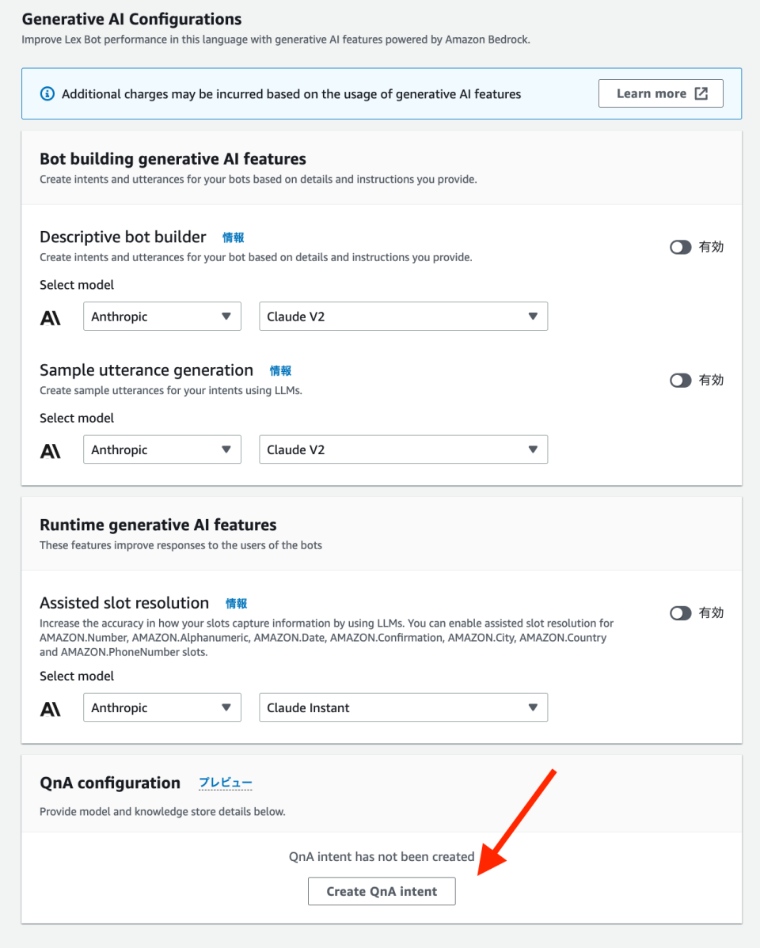Viewport: 760px width, 948px height.
Task: Click 情報 next to Assisted slot resolution
Action: [236, 603]
